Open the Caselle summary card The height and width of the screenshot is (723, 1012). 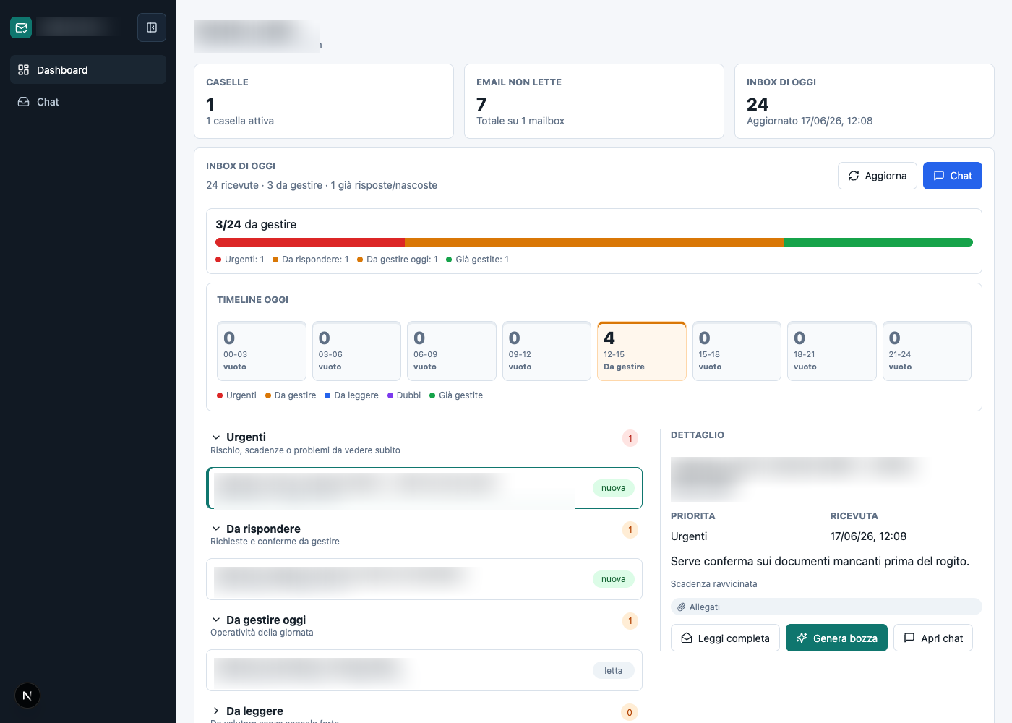324,101
